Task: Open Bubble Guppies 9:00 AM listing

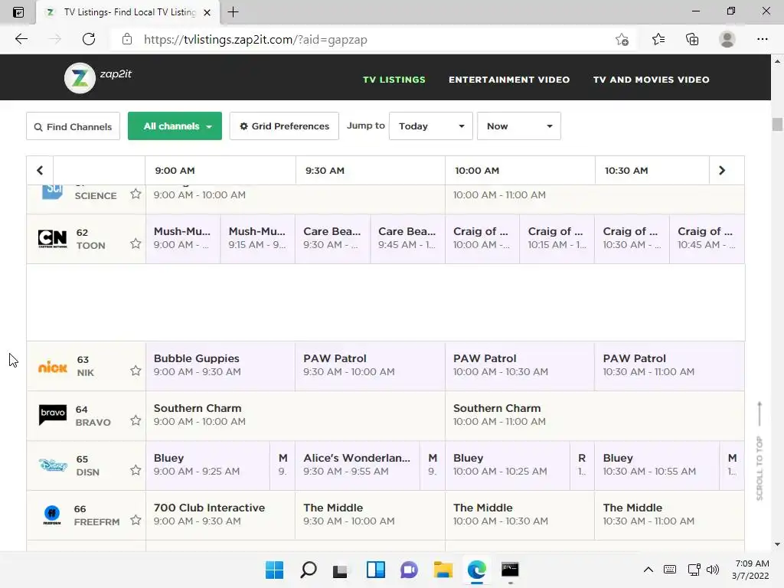Action: (220, 365)
